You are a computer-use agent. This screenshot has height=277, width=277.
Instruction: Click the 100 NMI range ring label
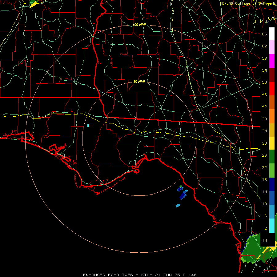click(139, 25)
